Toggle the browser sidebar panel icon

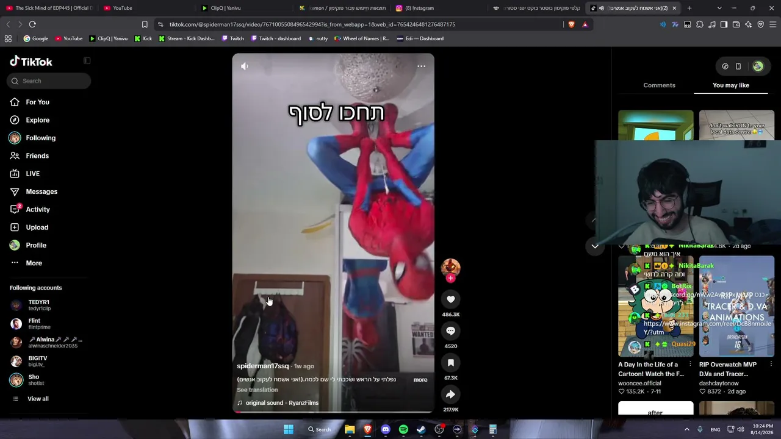724,24
